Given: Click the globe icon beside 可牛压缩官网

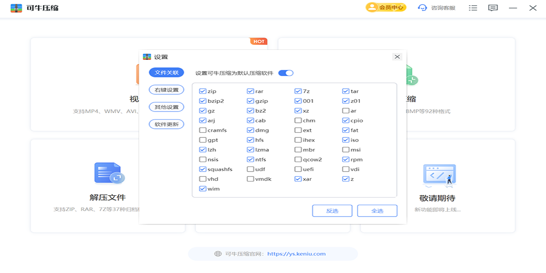Looking at the screenshot, I should (218, 254).
